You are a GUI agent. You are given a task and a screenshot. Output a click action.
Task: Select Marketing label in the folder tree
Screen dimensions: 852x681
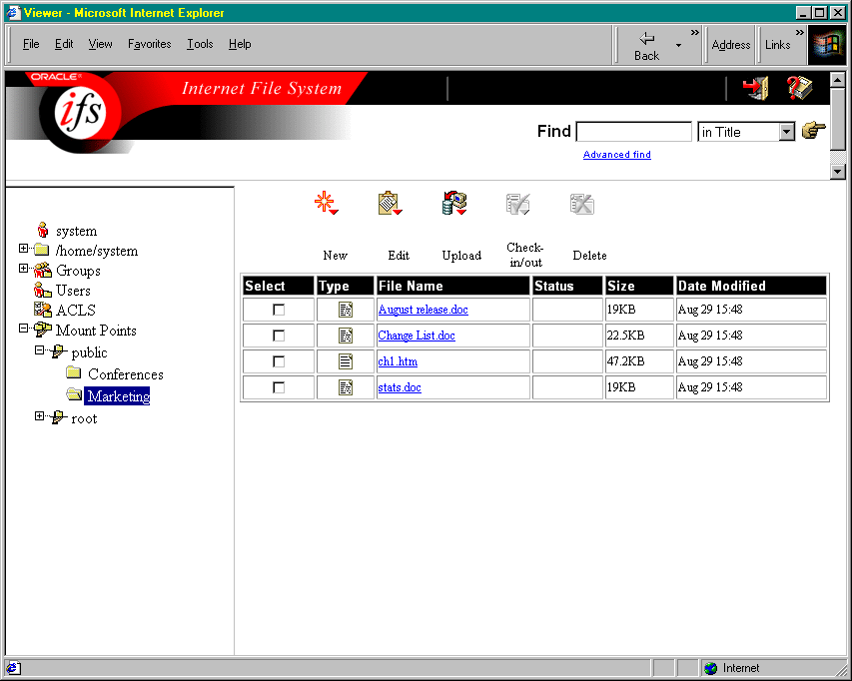(118, 395)
